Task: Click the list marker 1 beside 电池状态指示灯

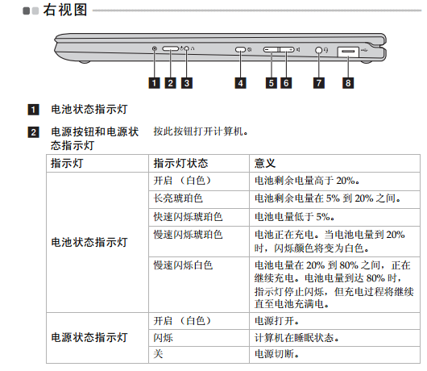Action: [33, 110]
